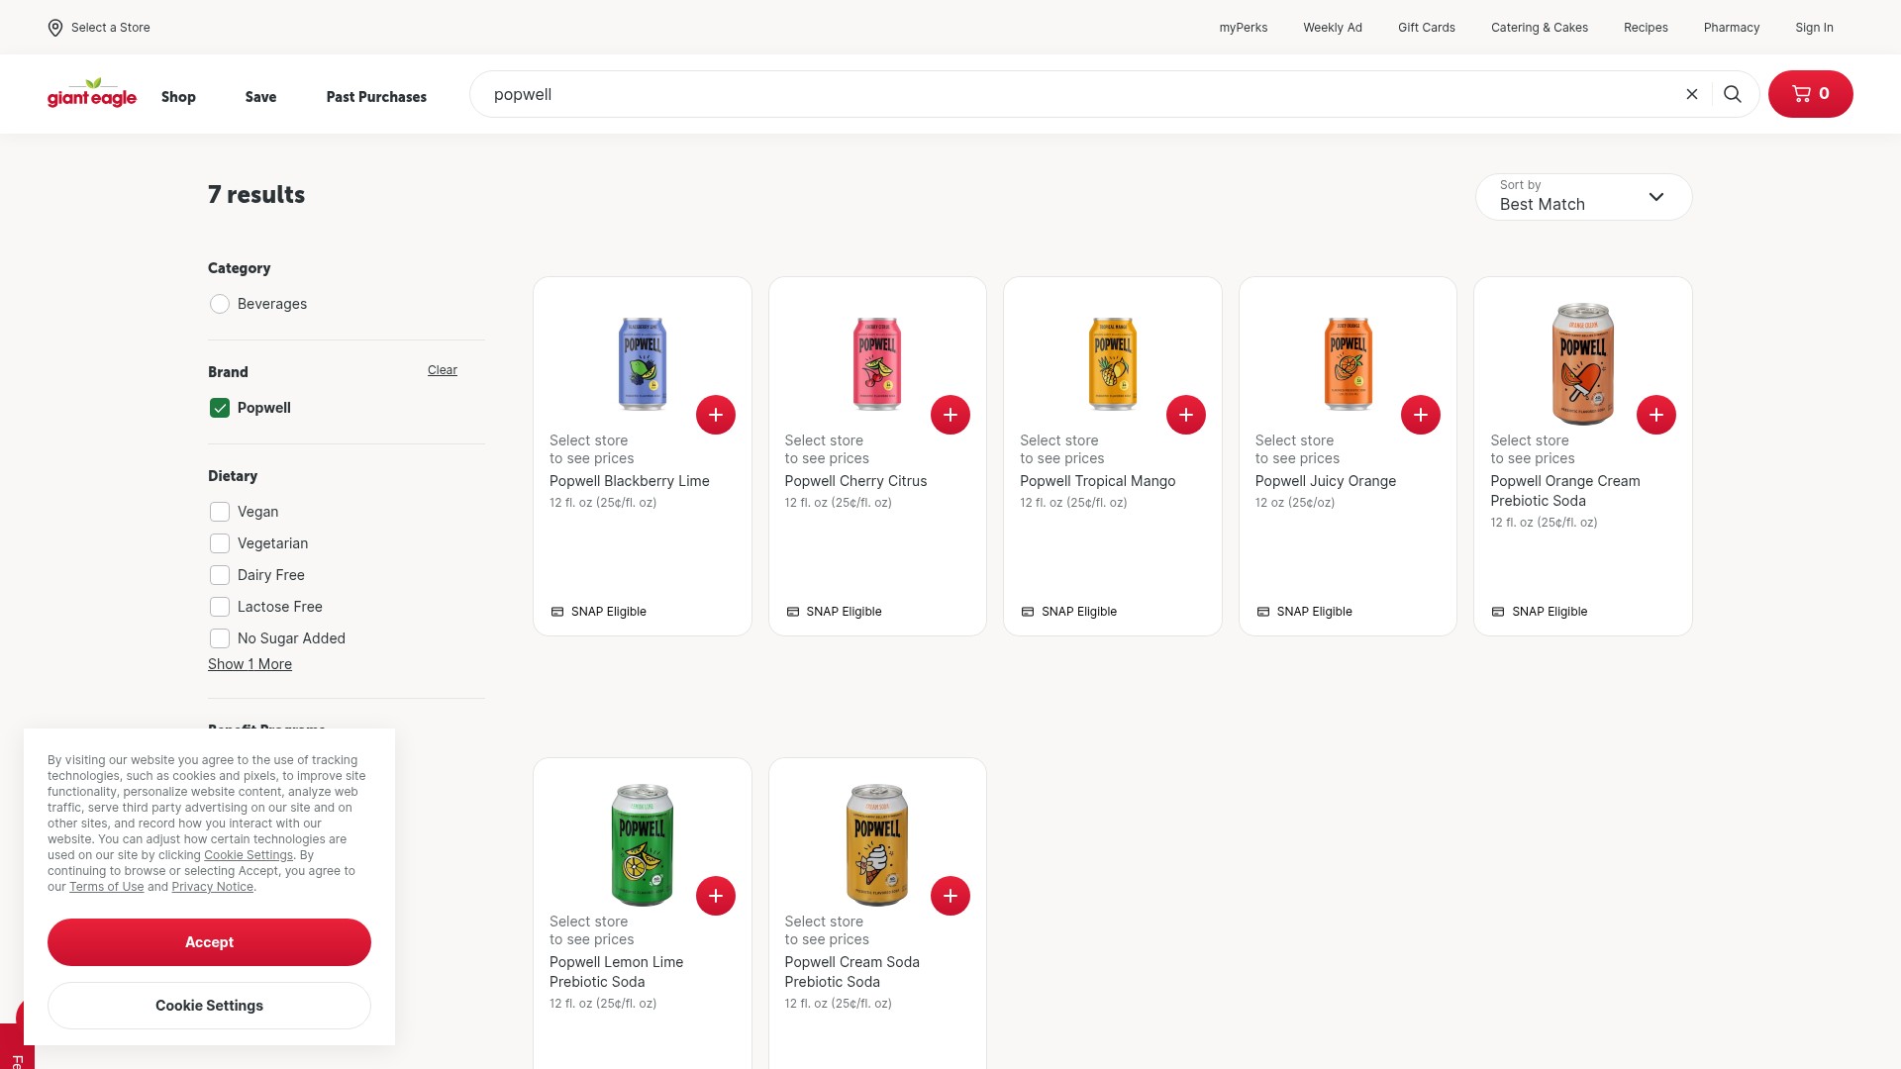Select the Beverages category radio button
The image size is (1901, 1069).
(220, 304)
